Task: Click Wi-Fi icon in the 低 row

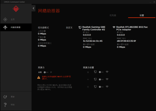Action: pos(107,87)
